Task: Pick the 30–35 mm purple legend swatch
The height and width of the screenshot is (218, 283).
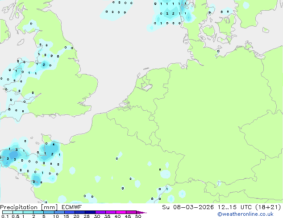Action: [x=100, y=212]
